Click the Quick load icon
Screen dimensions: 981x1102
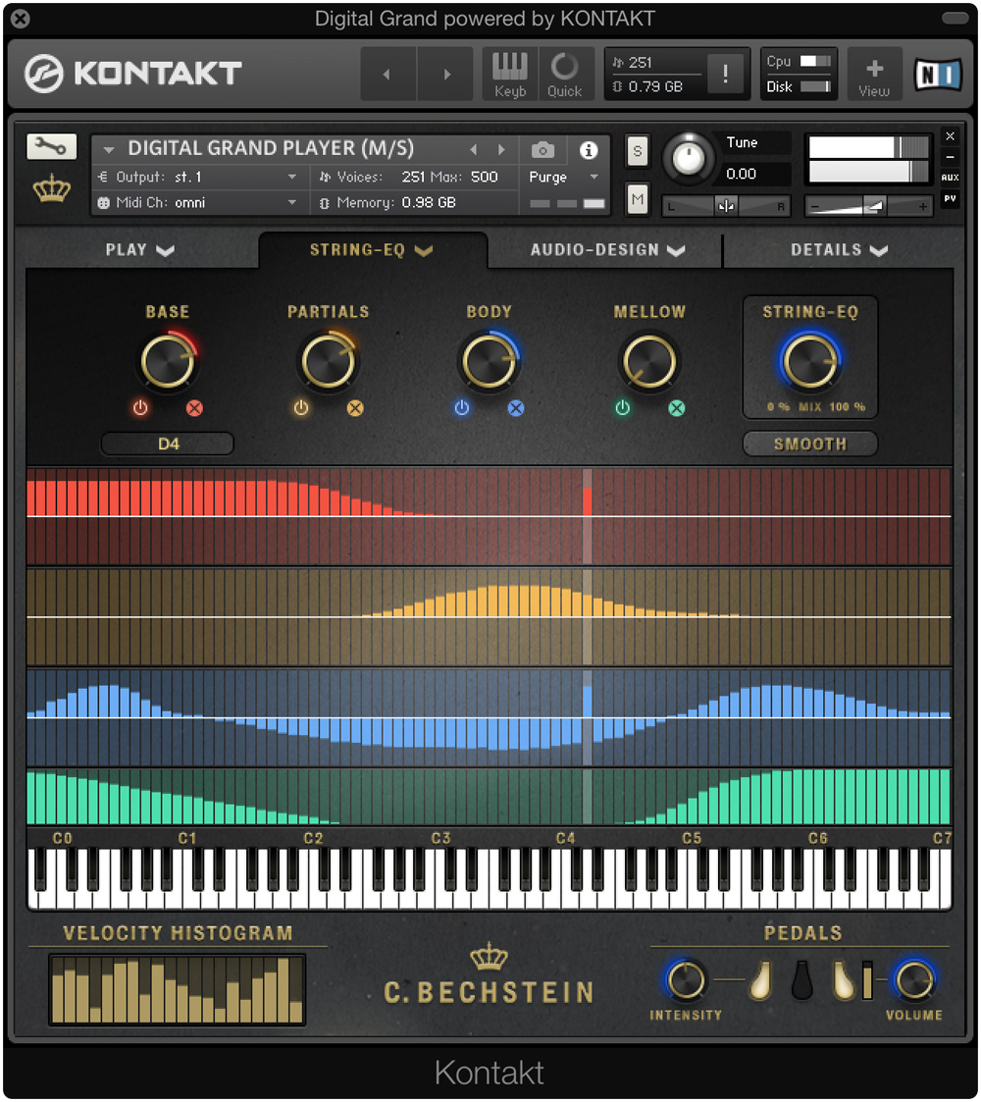tap(565, 73)
